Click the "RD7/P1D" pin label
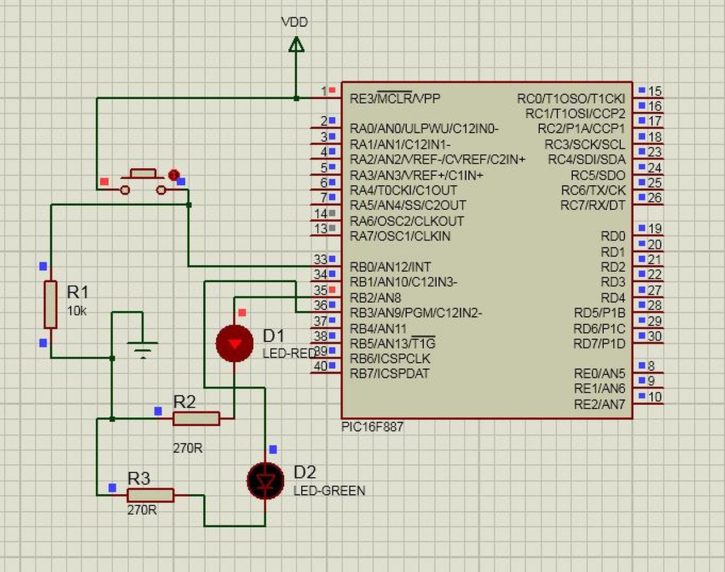The width and height of the screenshot is (725, 572). 600,344
